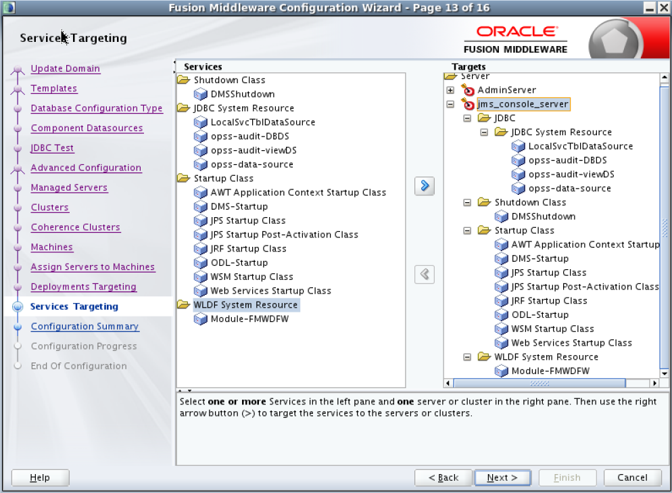This screenshot has width=672, height=493.
Task: Click the JRF Startup Class cube icon in Services
Action: point(201,249)
